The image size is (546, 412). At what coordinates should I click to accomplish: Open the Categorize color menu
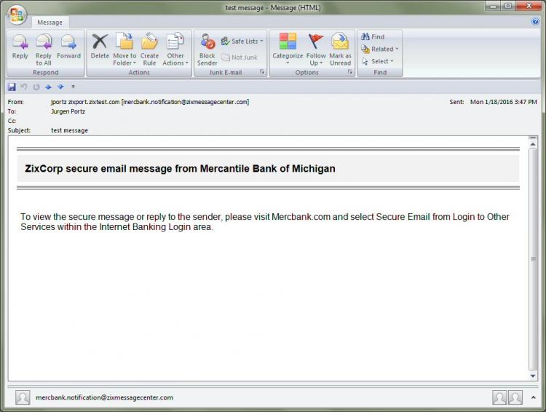click(x=288, y=49)
